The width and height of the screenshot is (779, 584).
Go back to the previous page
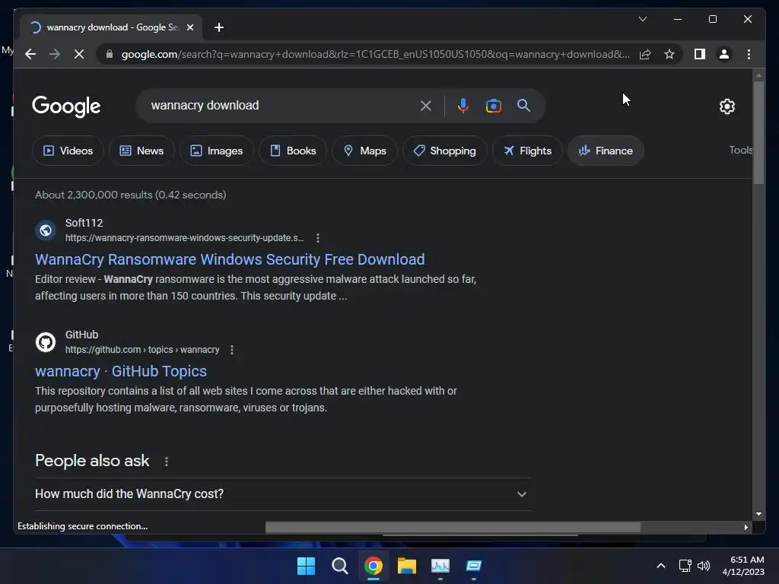pyautogui.click(x=30, y=54)
